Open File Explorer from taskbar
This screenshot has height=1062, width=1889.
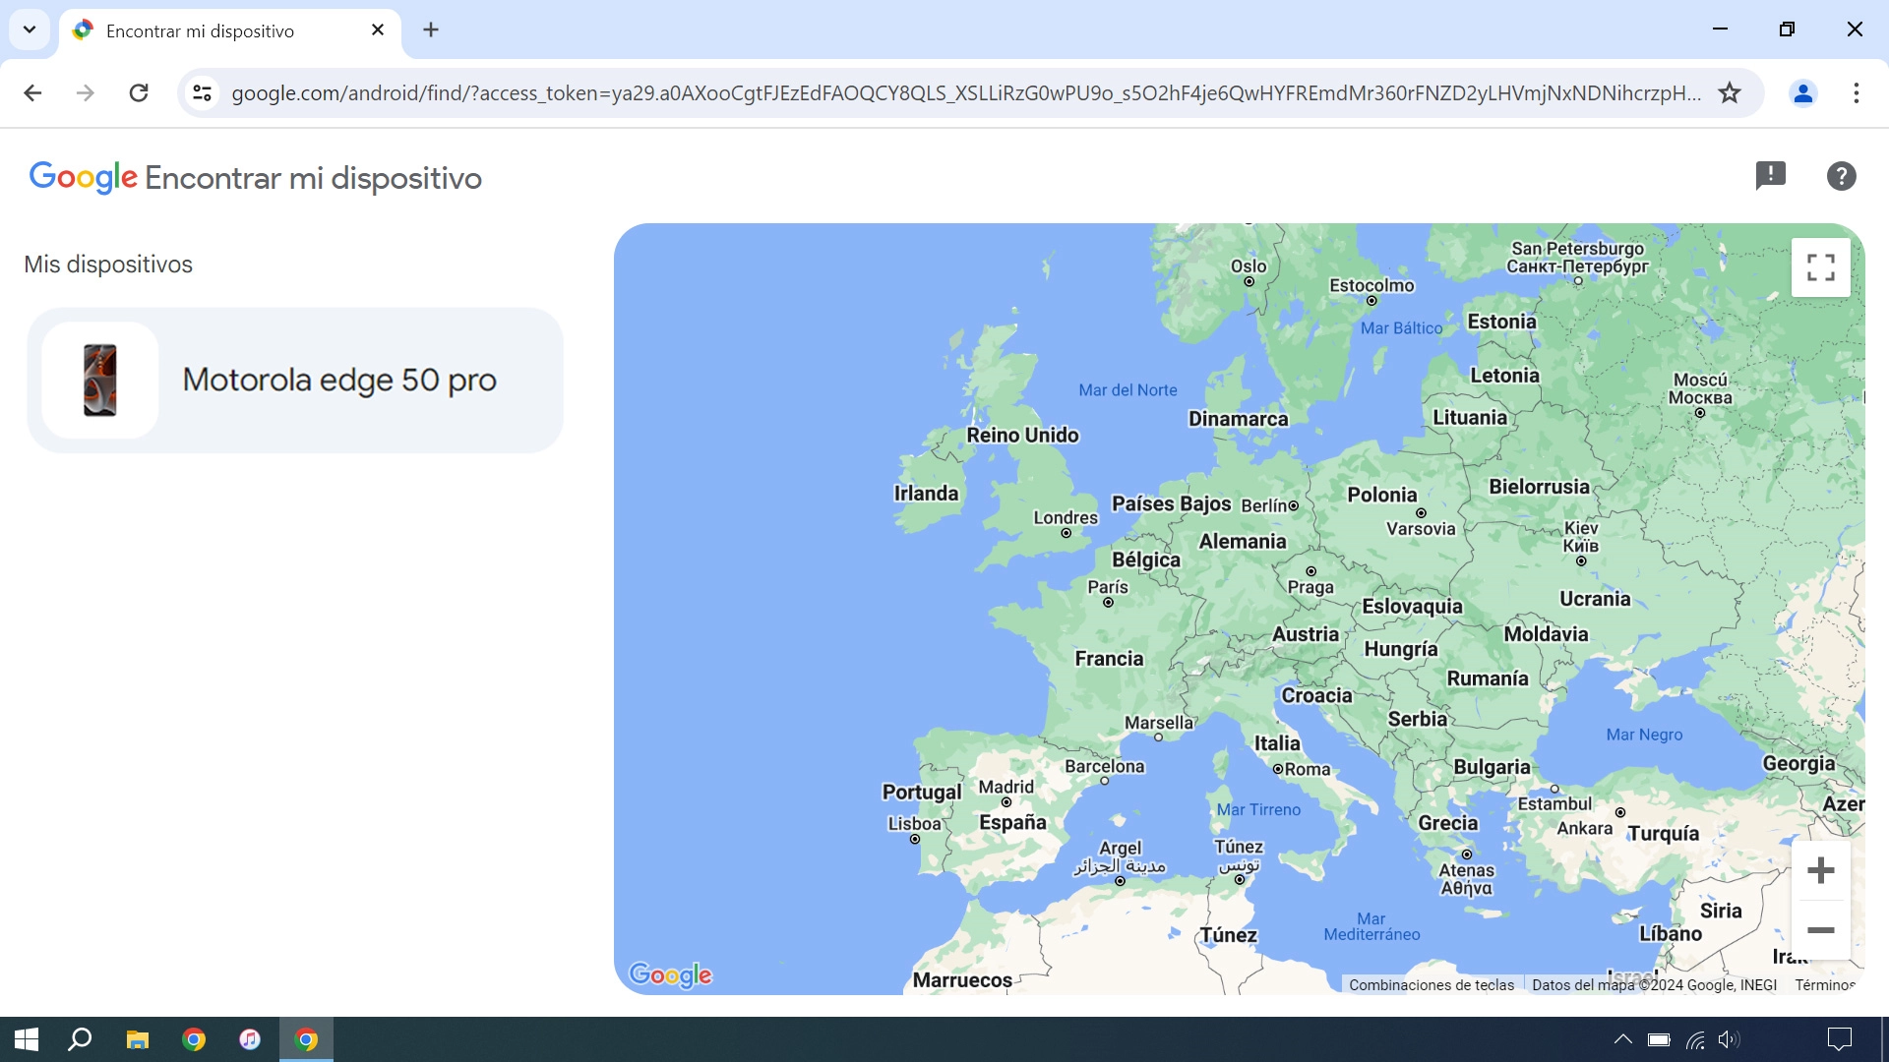coord(137,1039)
